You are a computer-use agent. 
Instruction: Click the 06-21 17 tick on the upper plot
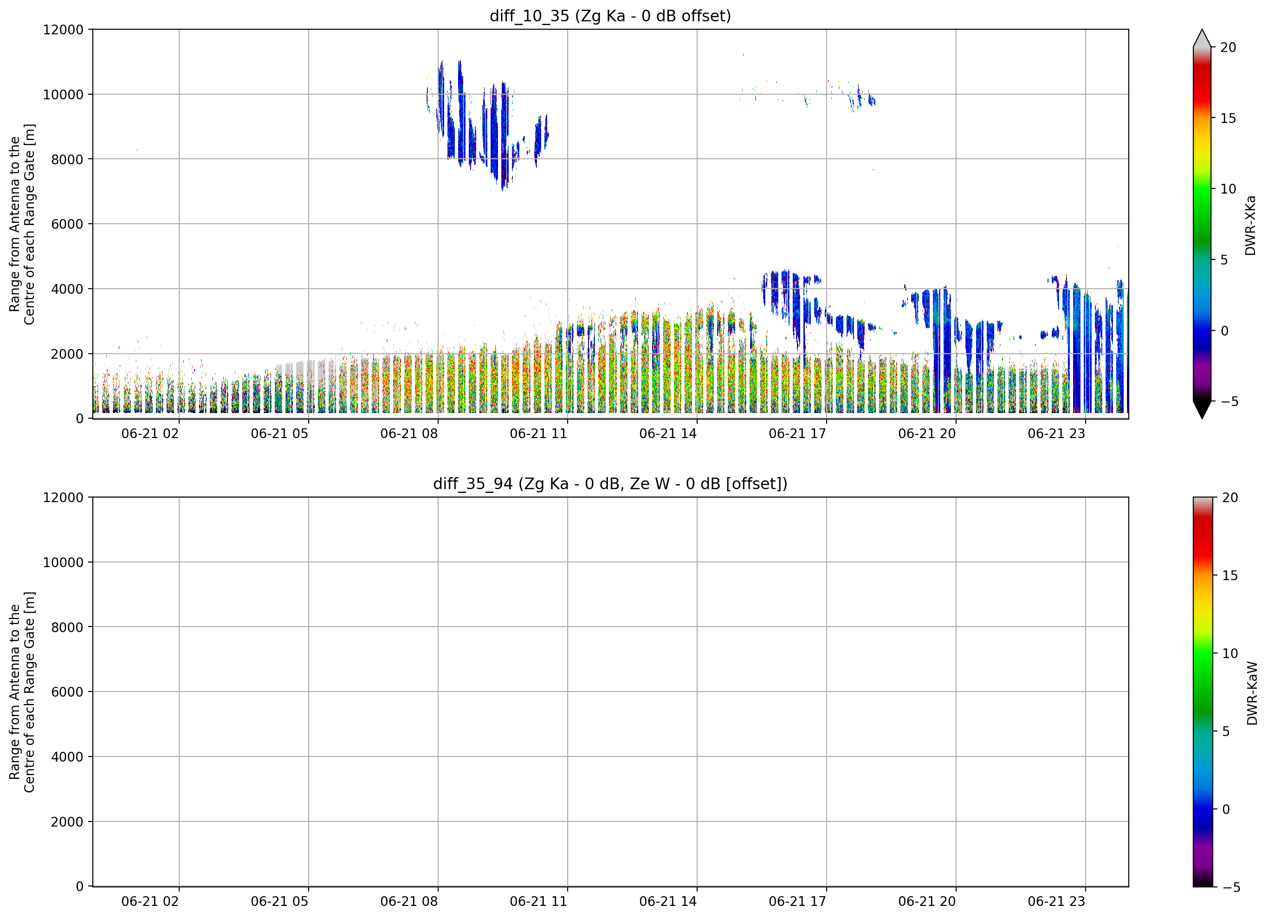click(x=797, y=434)
